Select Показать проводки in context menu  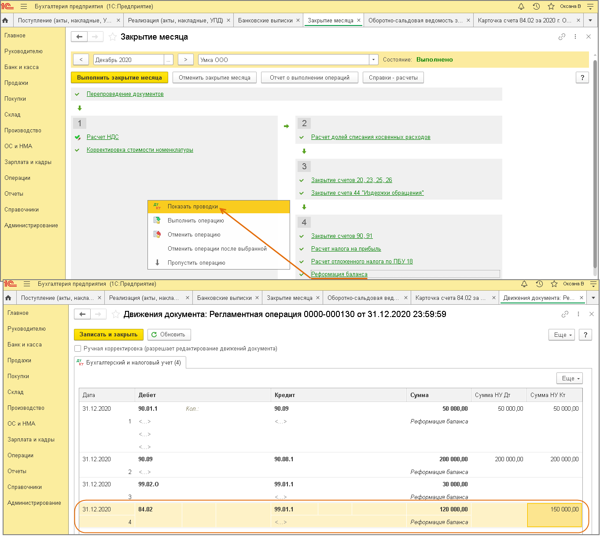point(192,207)
